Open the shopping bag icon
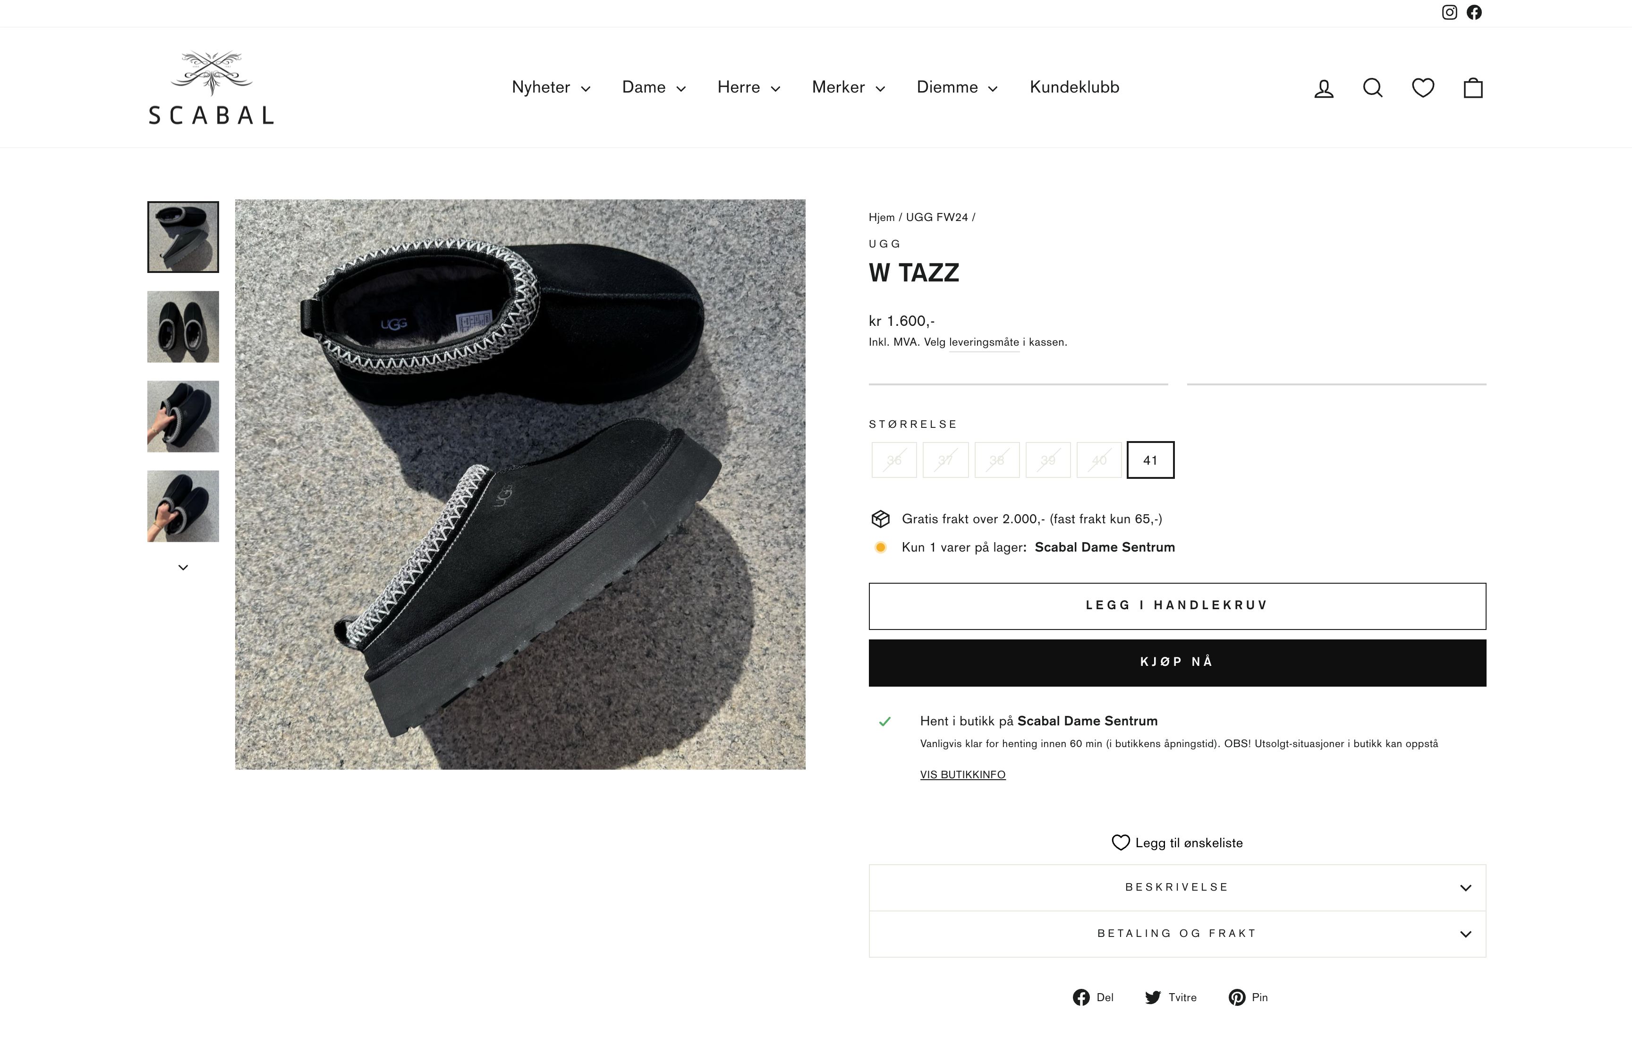Image resolution: width=1632 pixels, height=1055 pixels. [x=1472, y=87]
